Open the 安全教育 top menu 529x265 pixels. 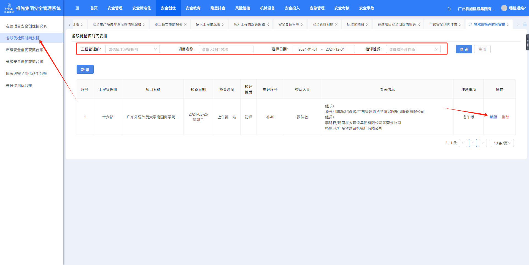click(193, 8)
